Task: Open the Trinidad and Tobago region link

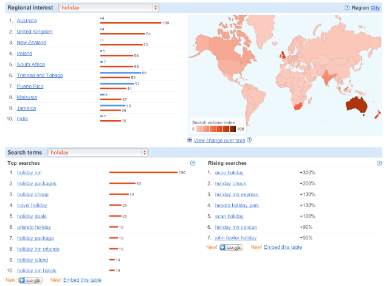Action: coord(40,75)
